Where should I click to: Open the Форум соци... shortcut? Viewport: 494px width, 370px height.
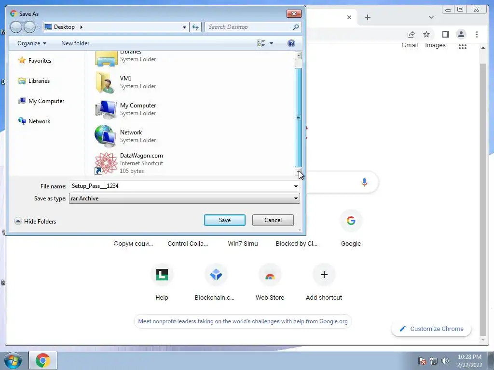click(133, 243)
